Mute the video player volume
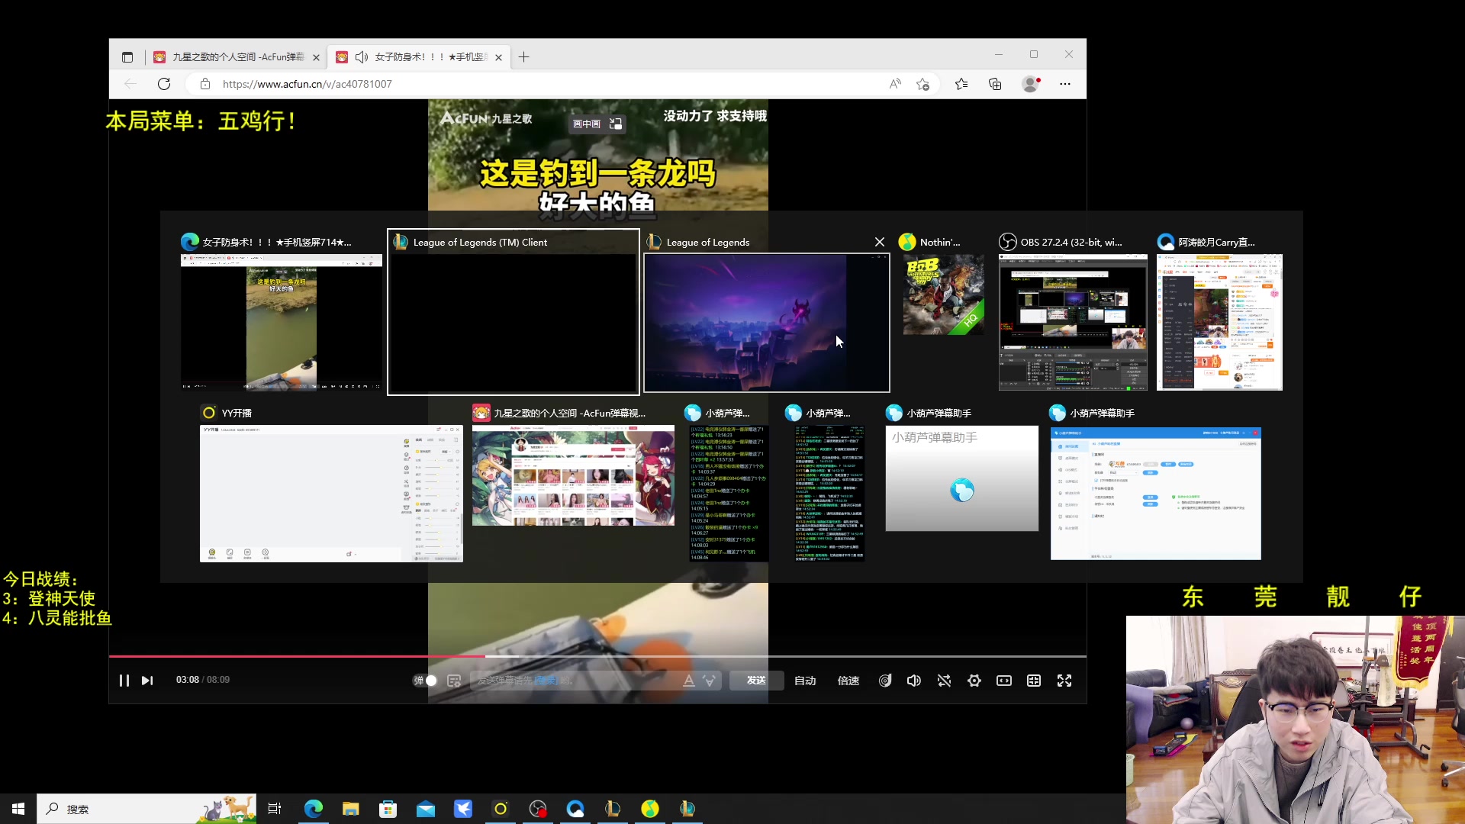This screenshot has height=824, width=1465. pyautogui.click(x=914, y=681)
